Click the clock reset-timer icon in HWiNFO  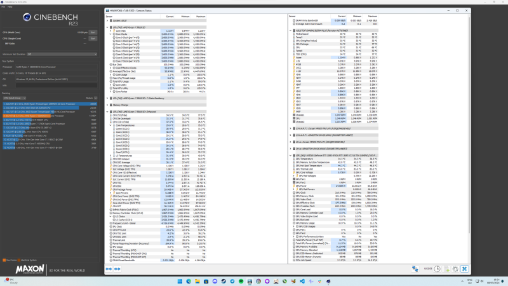pos(437,269)
